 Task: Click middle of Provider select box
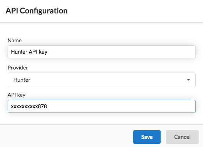pyautogui.click(x=102, y=80)
